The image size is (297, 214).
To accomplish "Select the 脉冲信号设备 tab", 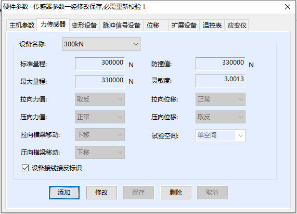I will tap(121, 25).
